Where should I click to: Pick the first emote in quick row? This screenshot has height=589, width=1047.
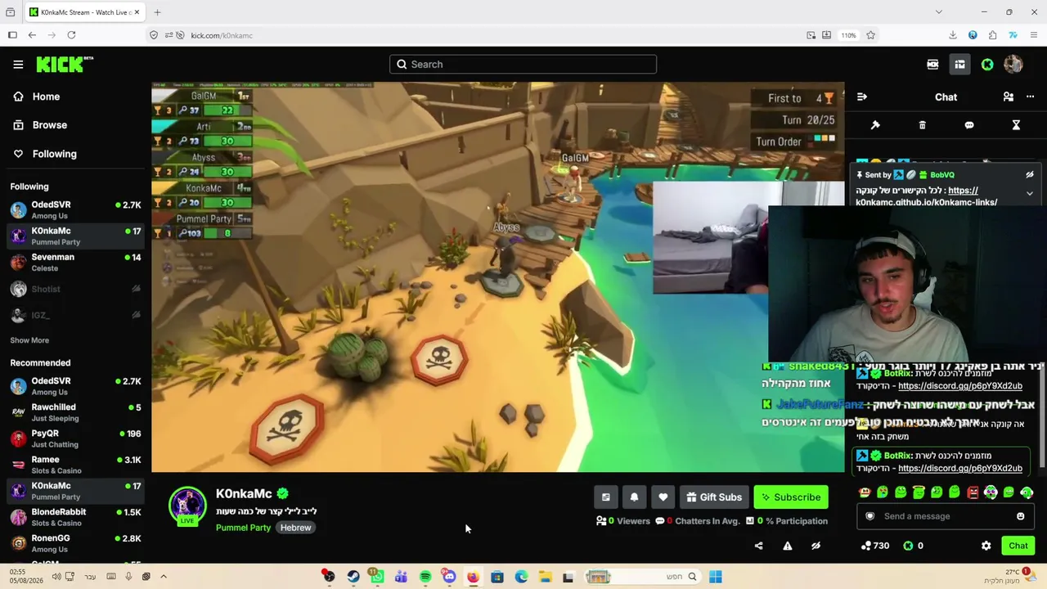coord(865,492)
